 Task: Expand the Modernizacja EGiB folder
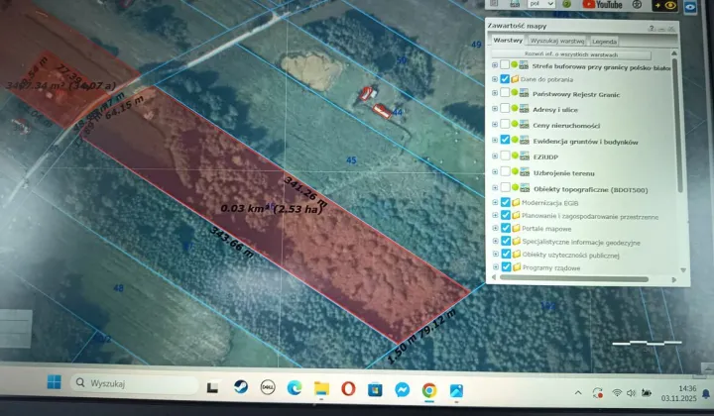pyautogui.click(x=496, y=202)
